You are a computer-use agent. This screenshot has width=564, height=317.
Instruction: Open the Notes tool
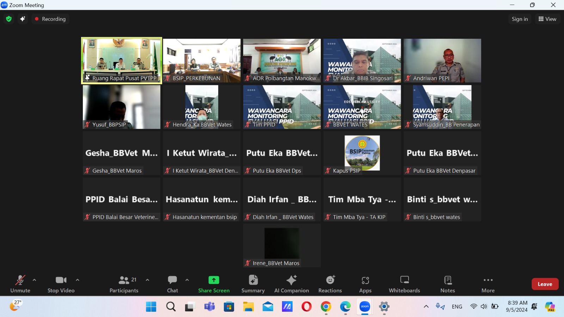tap(448, 284)
